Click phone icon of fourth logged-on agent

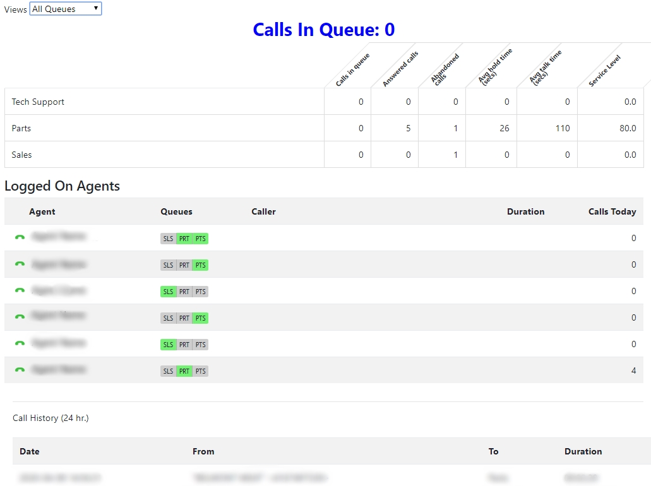coord(20,317)
